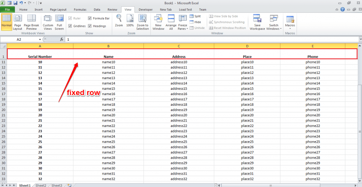Toggle the Gridlines checkbox
Viewport: 362px width, 187px height.
pyautogui.click(x=70, y=26)
